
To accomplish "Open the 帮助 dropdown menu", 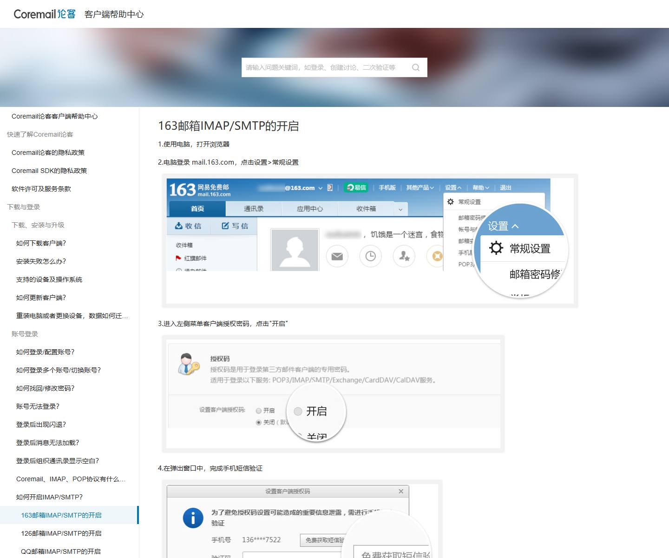I will pyautogui.click(x=479, y=187).
